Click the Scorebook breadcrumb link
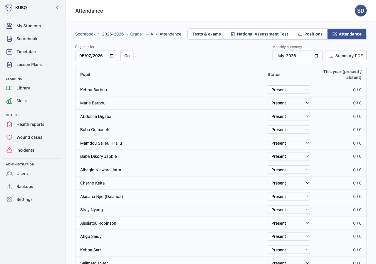The width and height of the screenshot is (376, 264). (x=85, y=34)
